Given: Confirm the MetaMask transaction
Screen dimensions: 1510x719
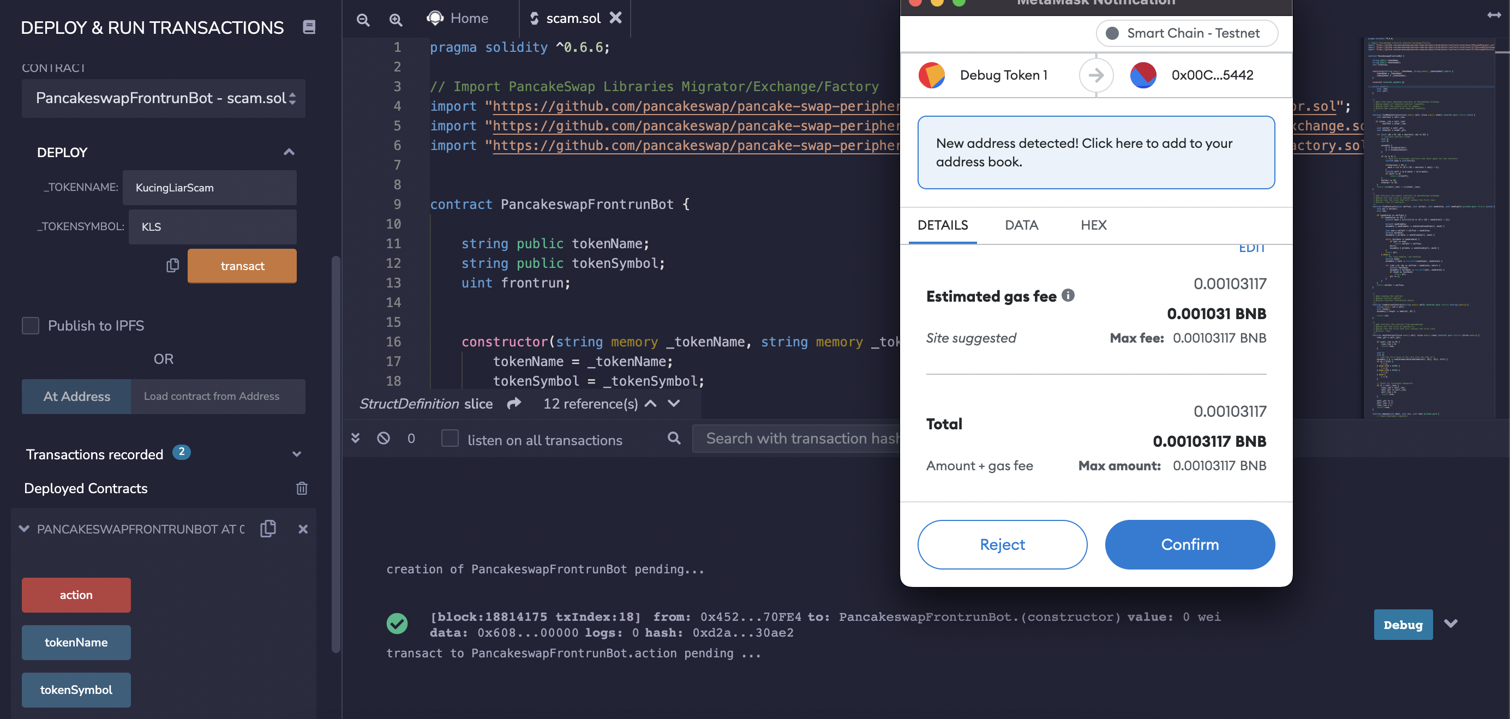Looking at the screenshot, I should tap(1189, 544).
